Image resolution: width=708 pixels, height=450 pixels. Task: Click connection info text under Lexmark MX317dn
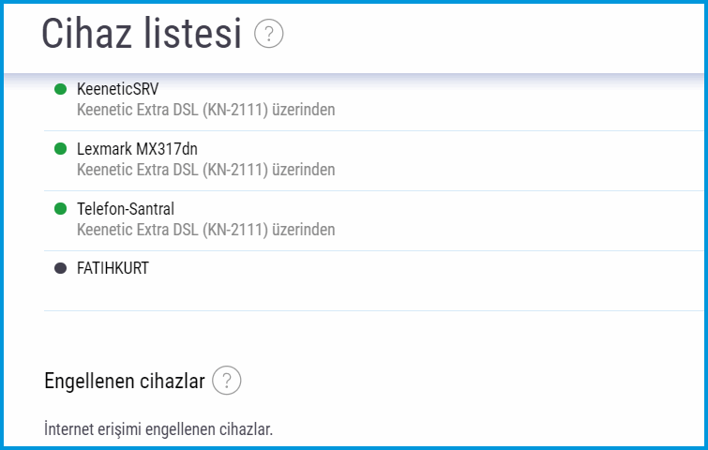tap(205, 170)
